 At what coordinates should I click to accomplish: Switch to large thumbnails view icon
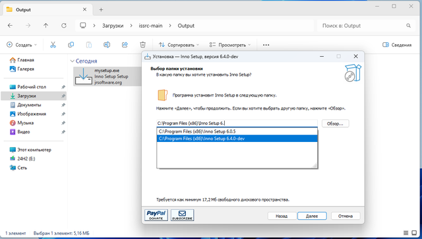click(x=415, y=233)
